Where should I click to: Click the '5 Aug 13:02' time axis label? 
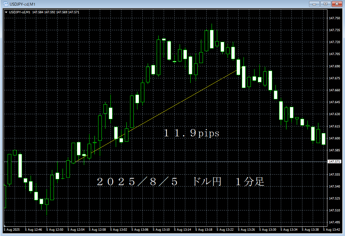[118, 230]
